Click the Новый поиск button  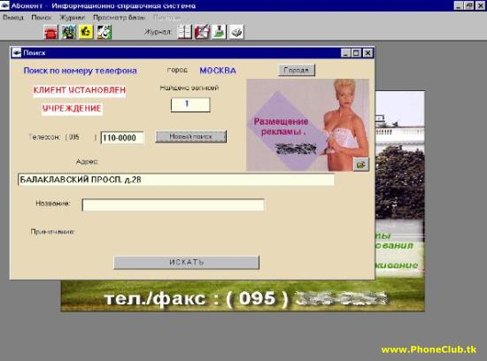(190, 136)
